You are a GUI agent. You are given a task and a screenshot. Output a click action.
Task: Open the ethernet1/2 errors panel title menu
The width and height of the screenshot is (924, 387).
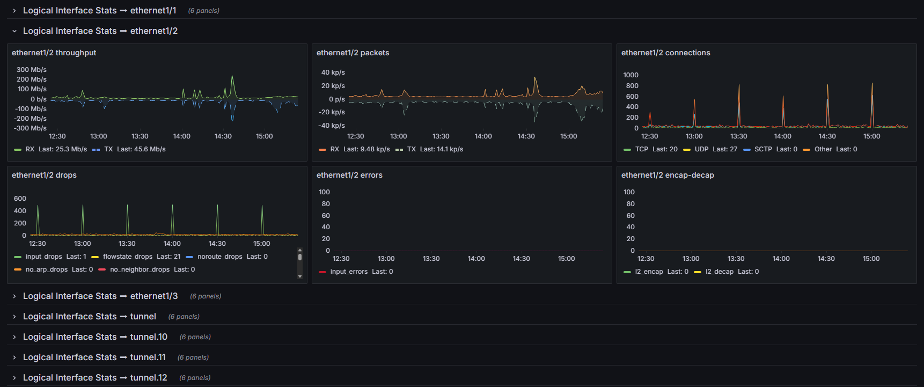pyautogui.click(x=349, y=175)
